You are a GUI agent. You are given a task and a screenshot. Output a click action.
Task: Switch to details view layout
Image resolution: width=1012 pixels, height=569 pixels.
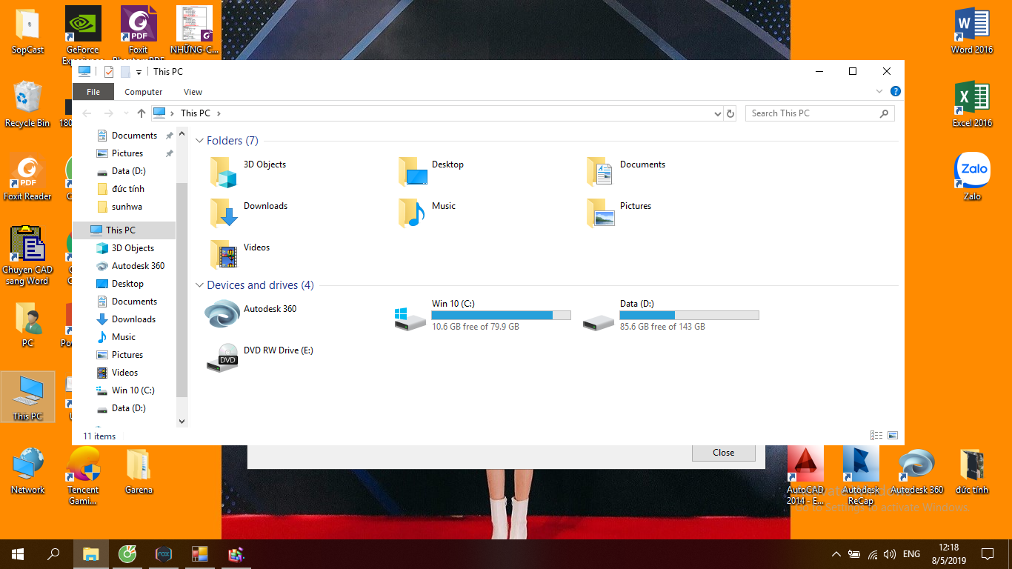(x=876, y=436)
